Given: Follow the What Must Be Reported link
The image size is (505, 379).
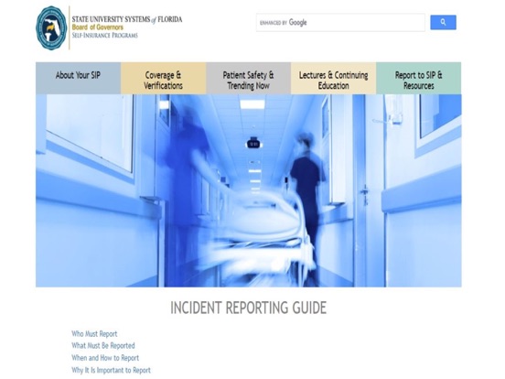Looking at the screenshot, I should [x=103, y=345].
